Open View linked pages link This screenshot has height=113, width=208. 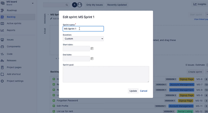[x=201, y=19]
